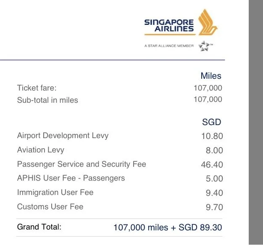
Task: Select APHIS User Fee - Passengers
Action: 71,178
